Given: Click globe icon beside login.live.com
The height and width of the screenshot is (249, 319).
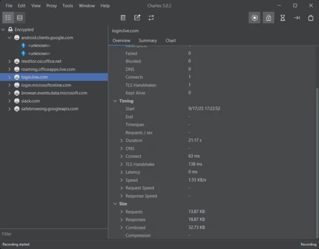Looking at the screenshot, I should pos(17,77).
